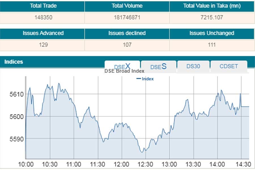
Task: Toggle the Index series legend entry
Action: click(x=145, y=79)
